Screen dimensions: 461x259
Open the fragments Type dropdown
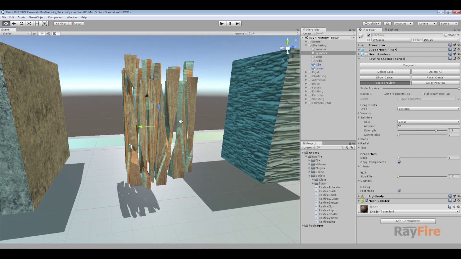click(x=429, y=109)
